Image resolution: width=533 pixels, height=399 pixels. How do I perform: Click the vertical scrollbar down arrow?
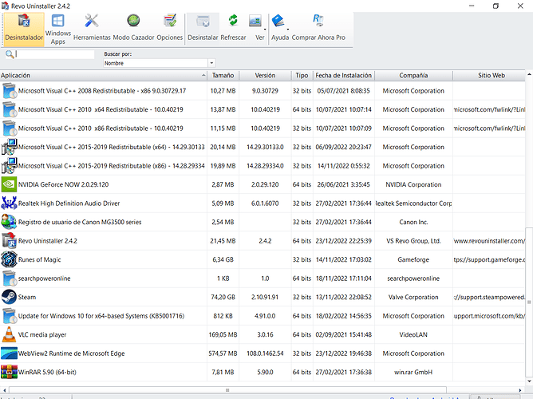coord(529,381)
